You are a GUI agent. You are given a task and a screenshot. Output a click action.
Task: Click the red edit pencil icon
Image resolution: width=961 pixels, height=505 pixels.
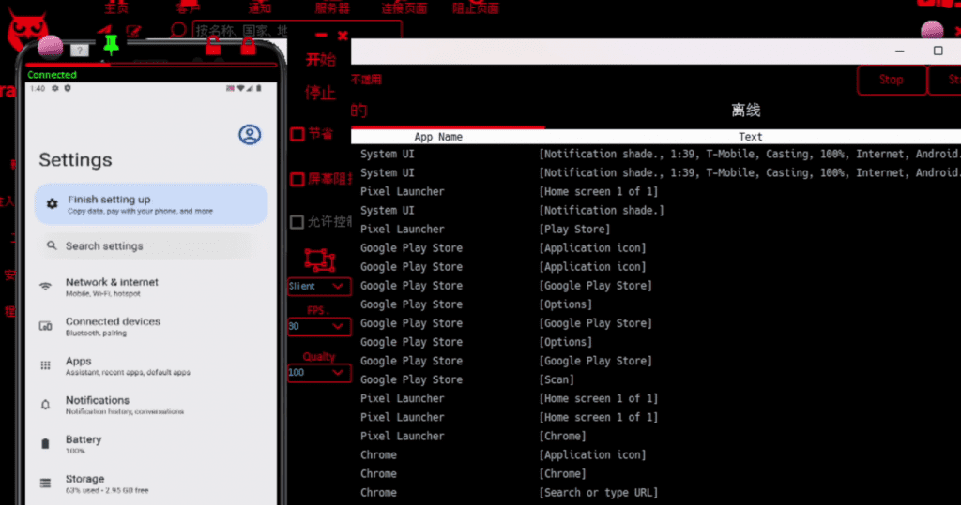tap(134, 31)
